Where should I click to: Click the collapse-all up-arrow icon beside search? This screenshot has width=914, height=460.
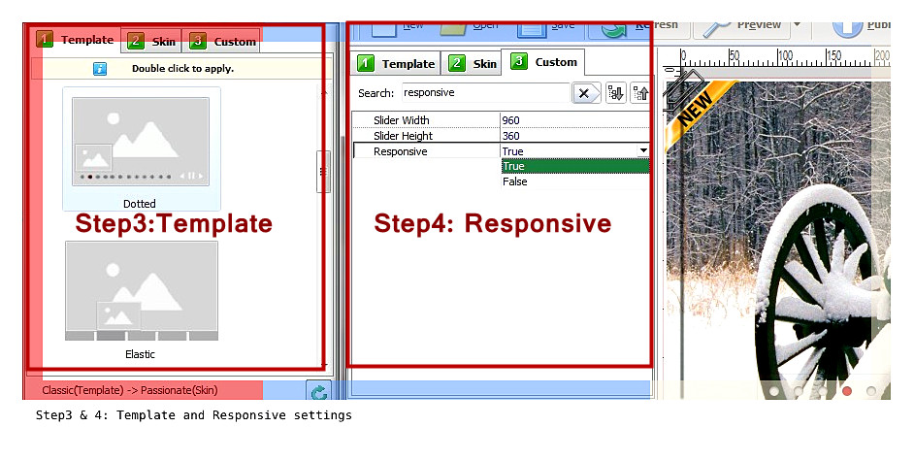(x=639, y=93)
